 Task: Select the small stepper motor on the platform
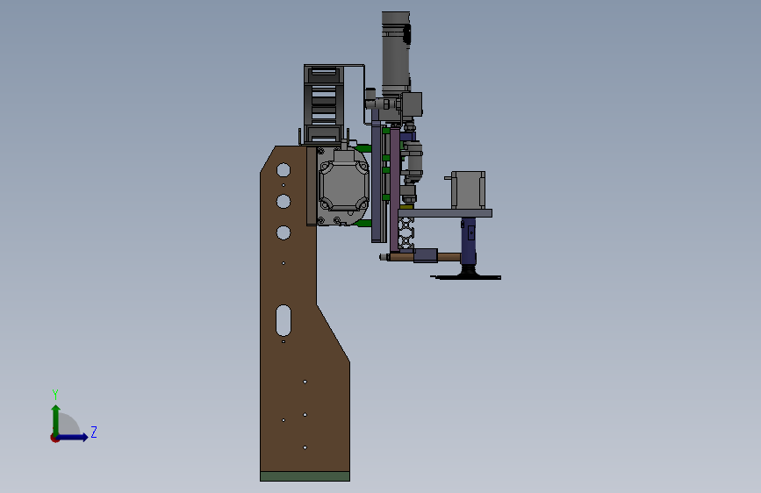coord(468,190)
